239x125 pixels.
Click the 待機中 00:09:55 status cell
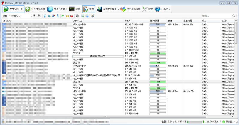click(x=98, y=56)
